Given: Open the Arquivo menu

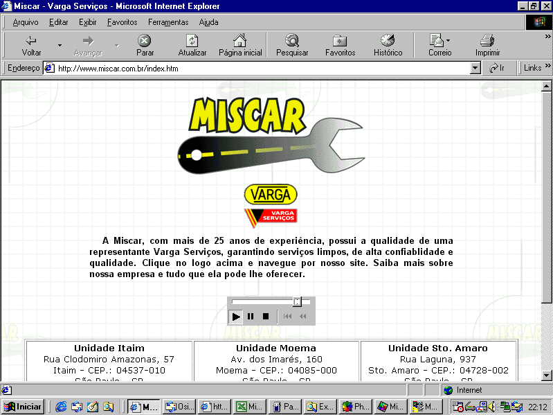Looking at the screenshot, I should [26, 22].
